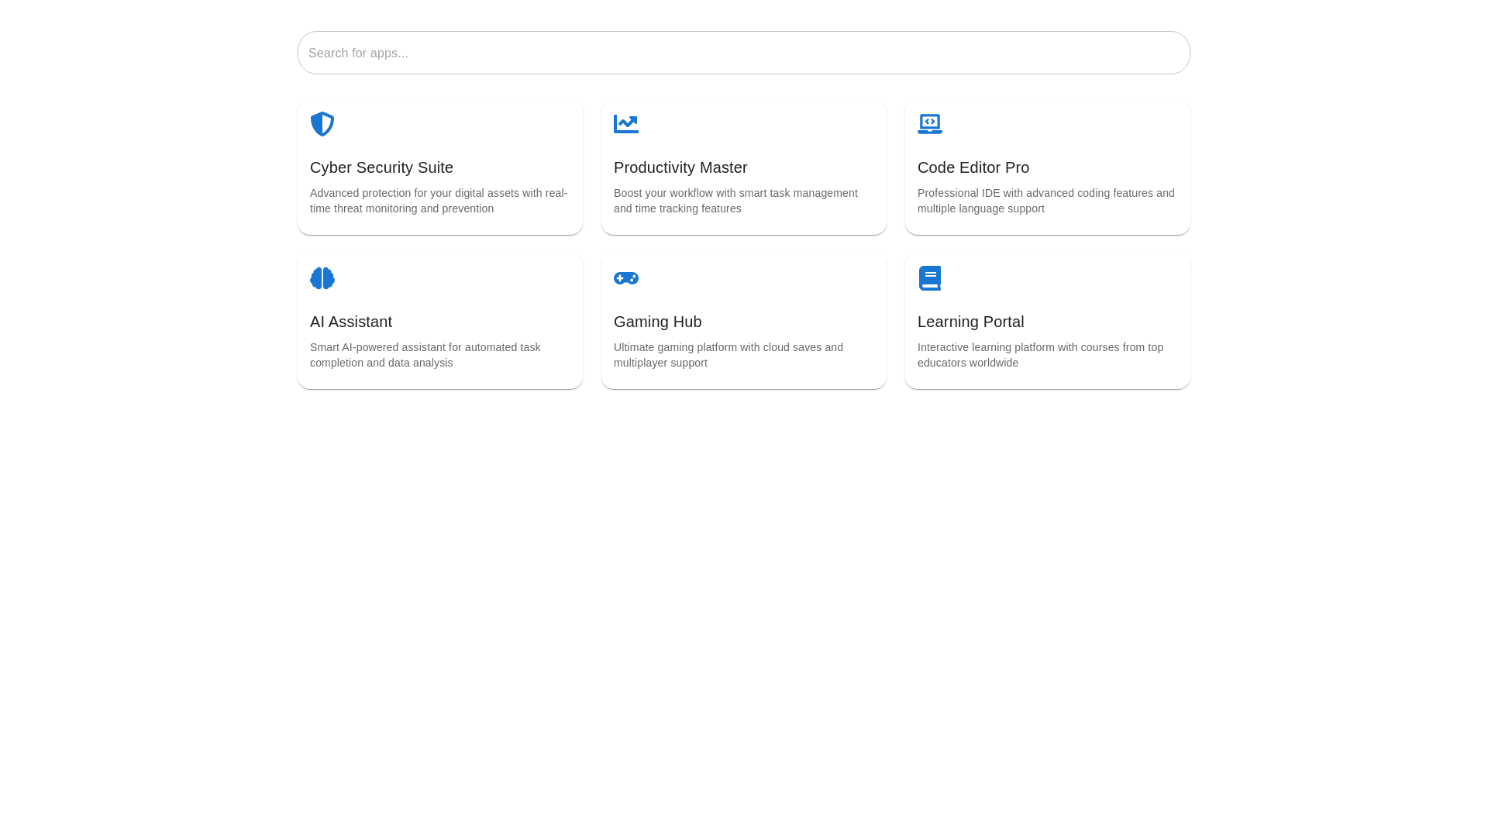Click the brain icon for AI Assistant
The width and height of the screenshot is (1488, 837).
(322, 278)
